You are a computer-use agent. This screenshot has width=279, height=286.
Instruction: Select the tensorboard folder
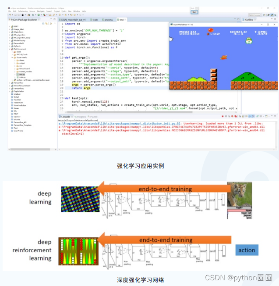tap(23, 69)
